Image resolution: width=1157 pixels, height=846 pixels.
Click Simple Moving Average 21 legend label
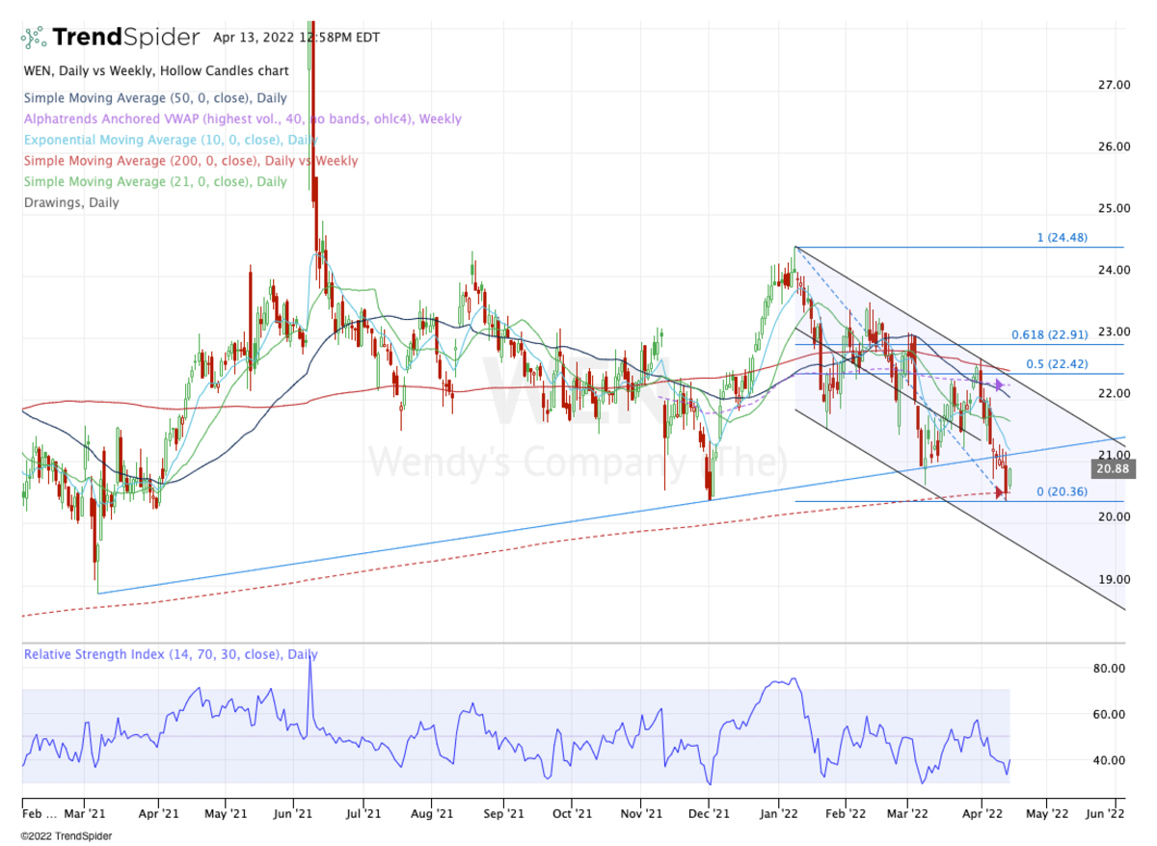click(155, 182)
